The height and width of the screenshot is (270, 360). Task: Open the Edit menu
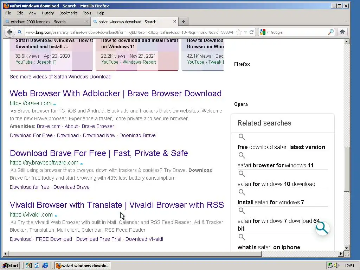point(20,13)
